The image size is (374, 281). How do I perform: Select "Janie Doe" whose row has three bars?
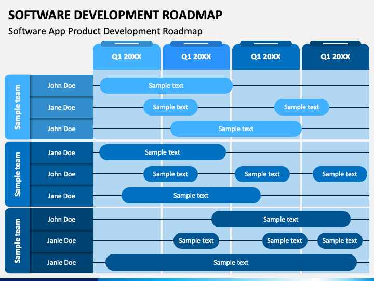pyautogui.click(x=61, y=240)
